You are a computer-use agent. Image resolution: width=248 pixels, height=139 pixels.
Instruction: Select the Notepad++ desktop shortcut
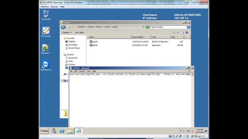tap(46, 49)
